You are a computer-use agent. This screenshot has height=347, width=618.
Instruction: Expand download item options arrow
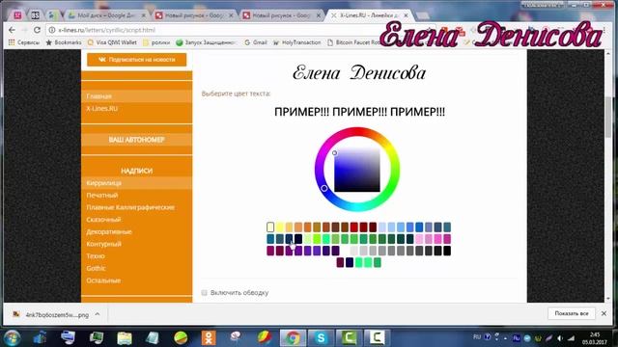[98, 315]
